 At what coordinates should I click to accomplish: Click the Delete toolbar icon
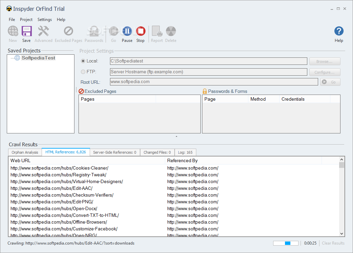(171, 31)
